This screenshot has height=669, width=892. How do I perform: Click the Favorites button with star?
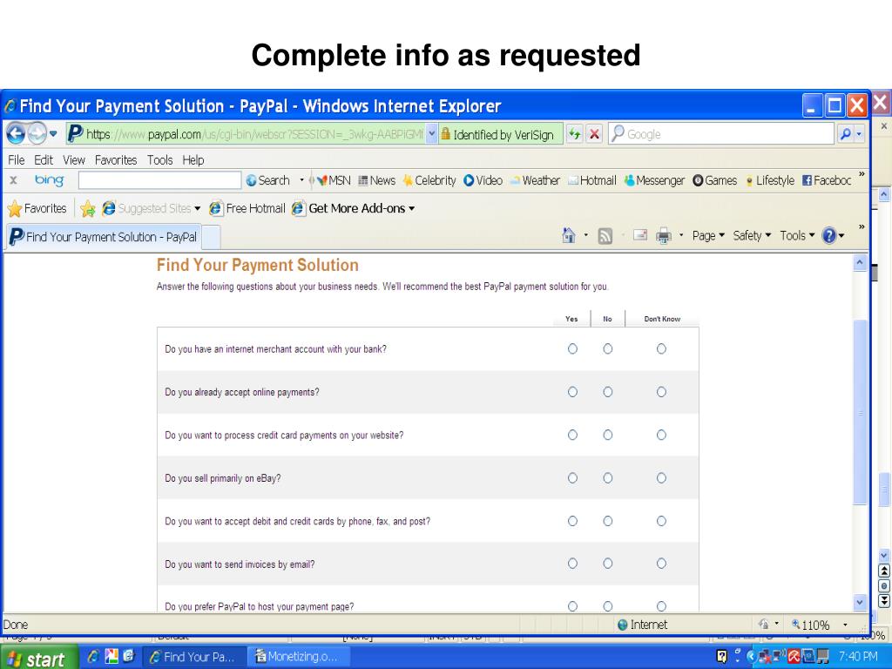[37, 209]
